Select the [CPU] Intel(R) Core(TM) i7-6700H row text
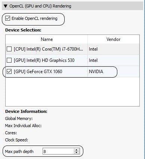The width and height of the screenshot is (145, 159). pos(48,49)
